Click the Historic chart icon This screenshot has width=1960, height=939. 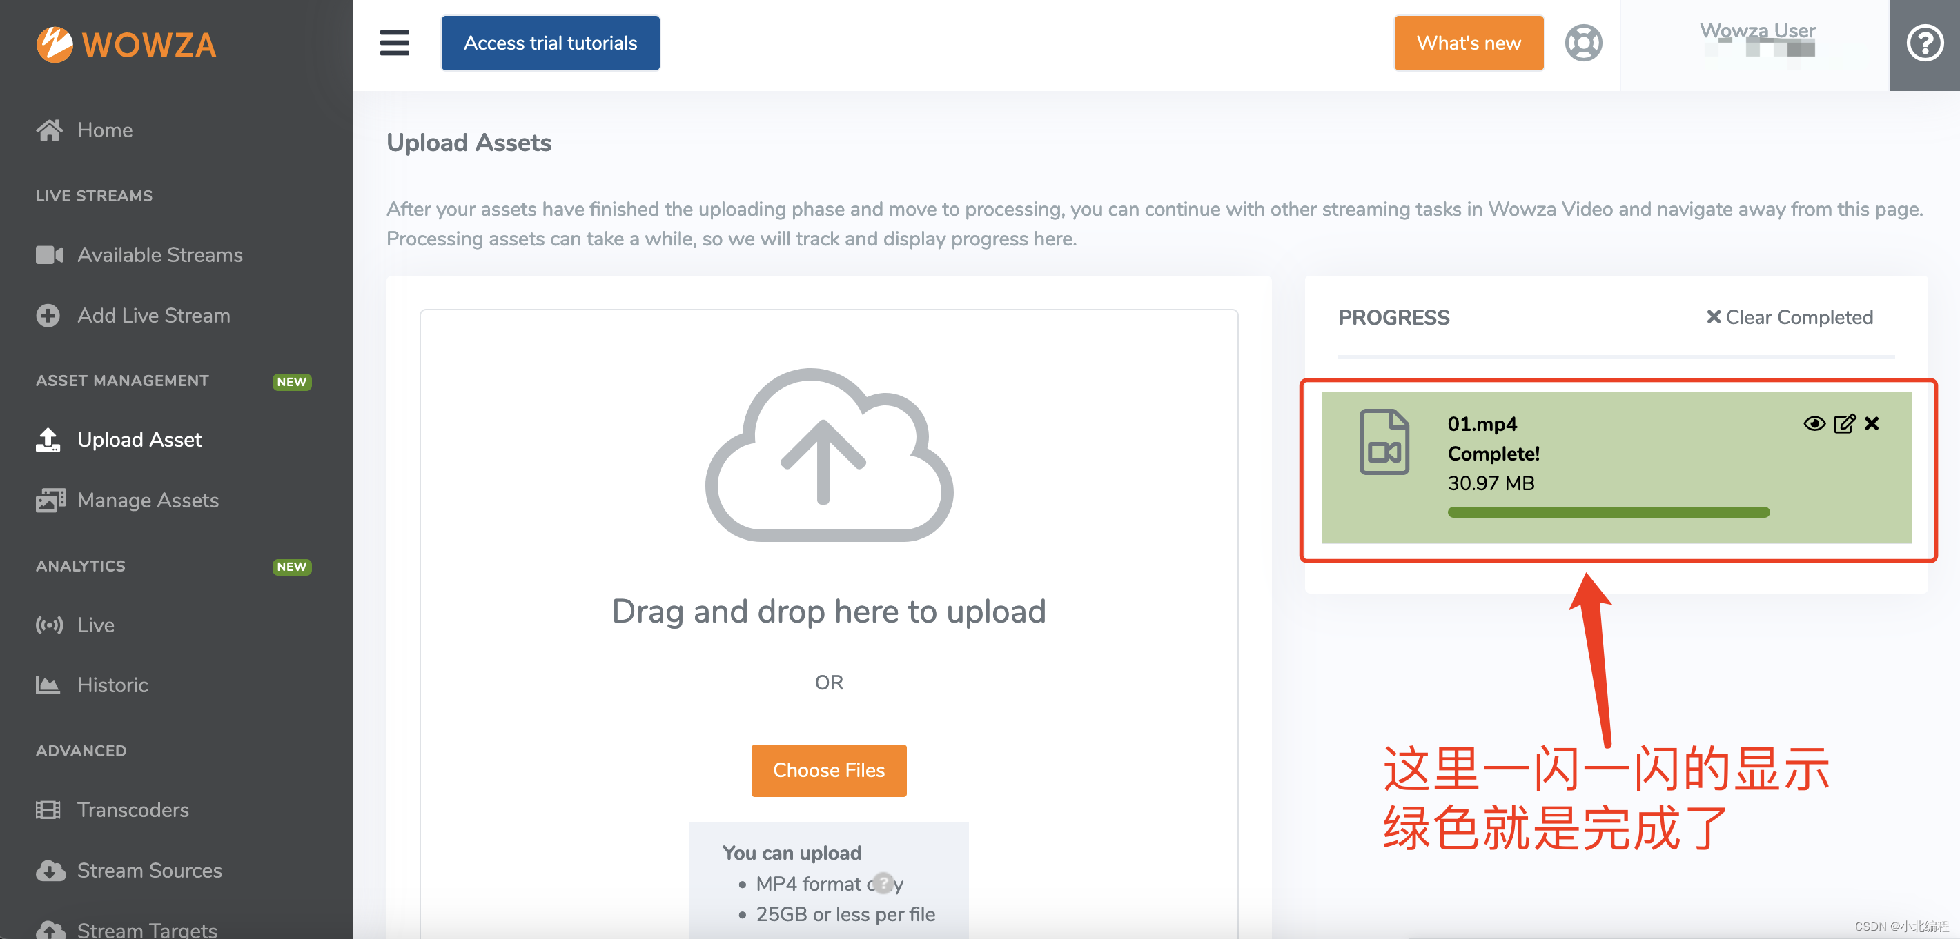(48, 685)
